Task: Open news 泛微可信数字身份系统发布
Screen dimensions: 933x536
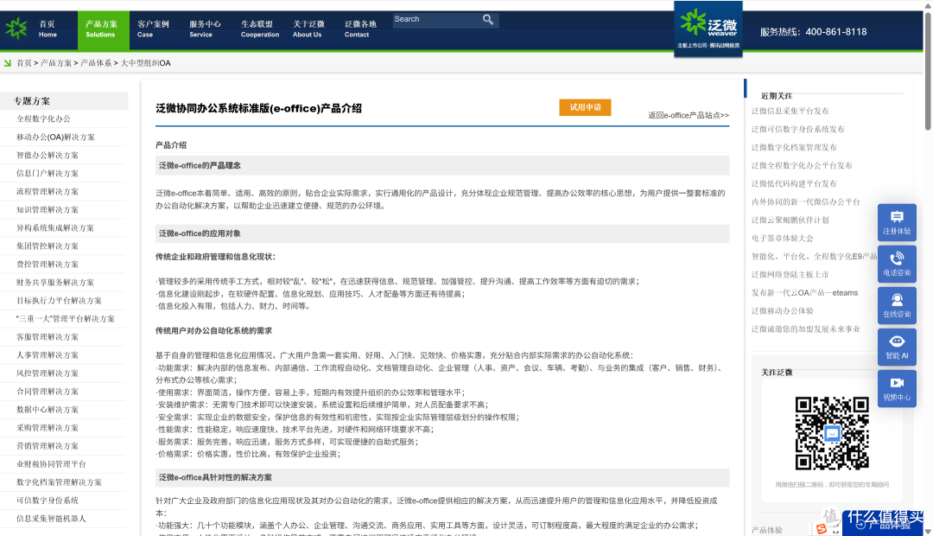Action: [798, 129]
